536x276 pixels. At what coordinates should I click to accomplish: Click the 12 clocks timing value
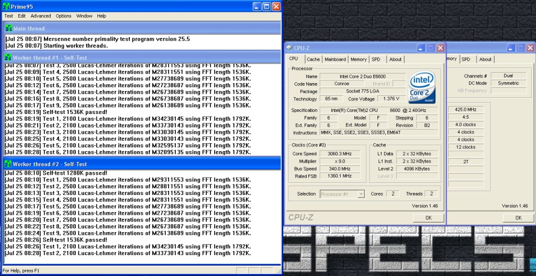465,147
